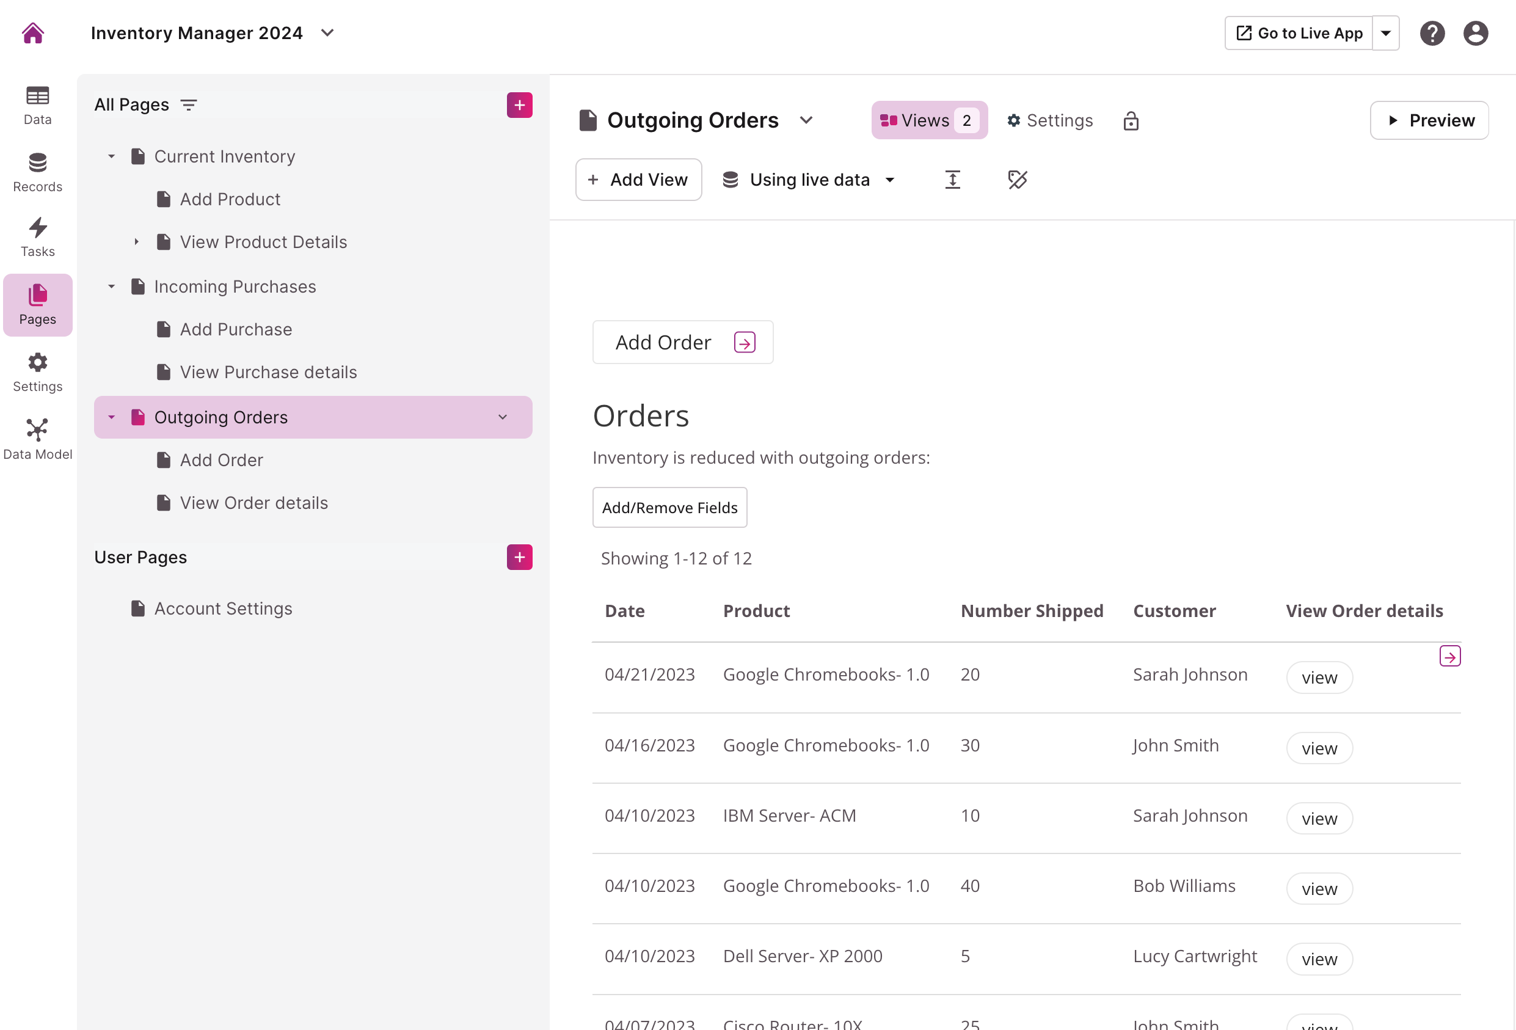Screen dimensions: 1516x1030
Task: Click the Date column header
Action: pyautogui.click(x=624, y=610)
